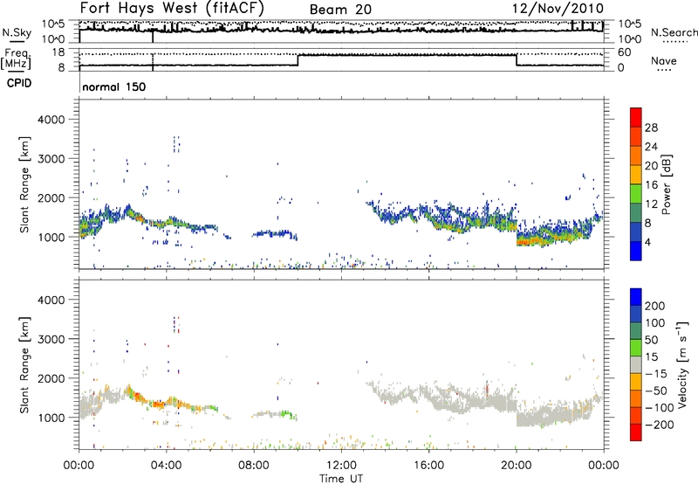This screenshot has width=698, height=484.
Task: Click the 'Power [dB]' colorbar label
Action: [666, 184]
